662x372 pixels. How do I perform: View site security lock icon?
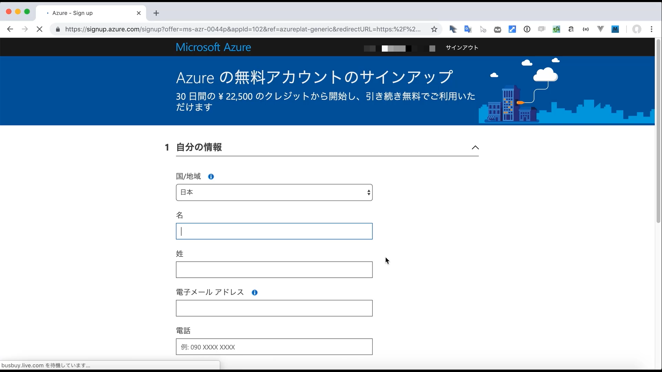click(x=58, y=29)
